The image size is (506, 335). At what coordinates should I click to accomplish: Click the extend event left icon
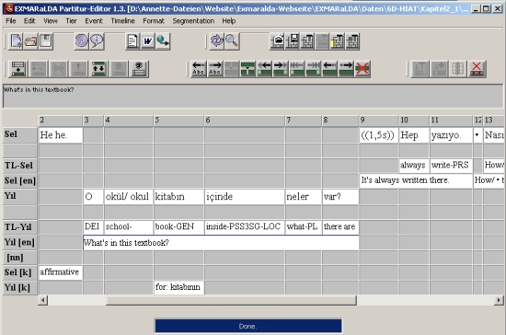[x=264, y=69]
